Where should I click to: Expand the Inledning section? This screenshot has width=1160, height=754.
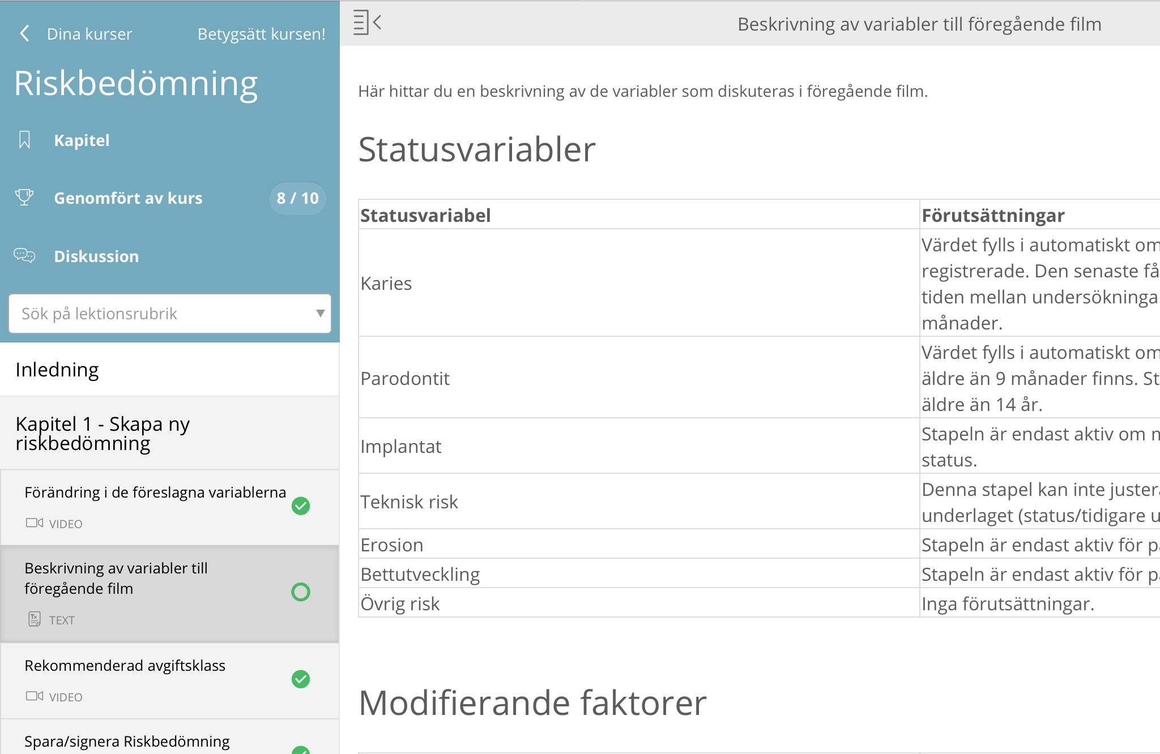57,370
